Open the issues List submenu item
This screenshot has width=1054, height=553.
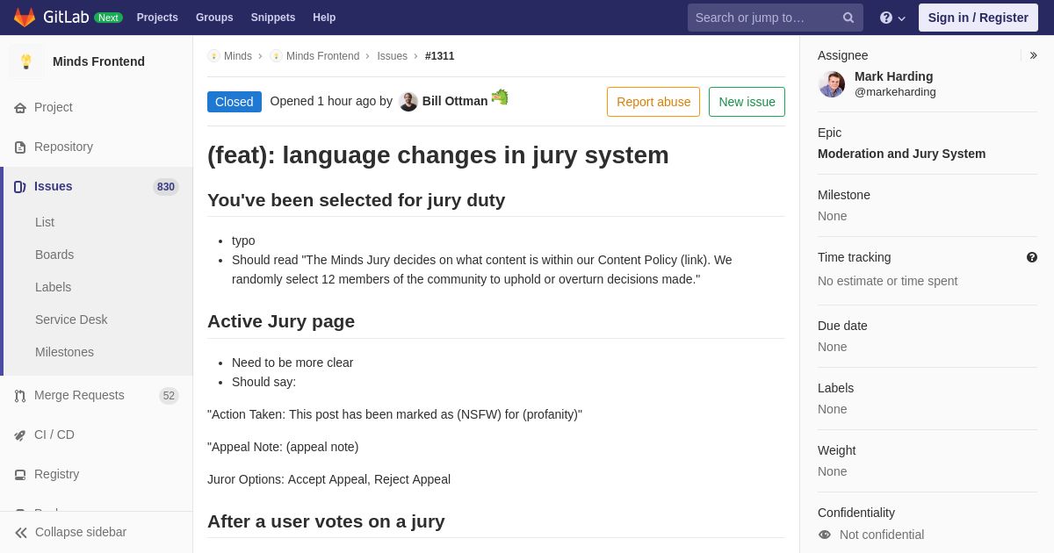coord(45,222)
